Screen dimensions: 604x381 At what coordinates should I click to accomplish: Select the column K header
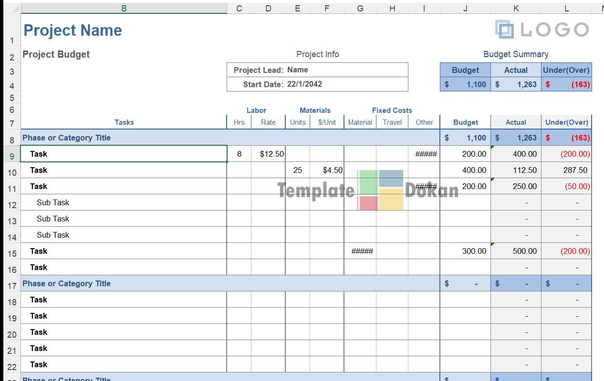tap(516, 8)
